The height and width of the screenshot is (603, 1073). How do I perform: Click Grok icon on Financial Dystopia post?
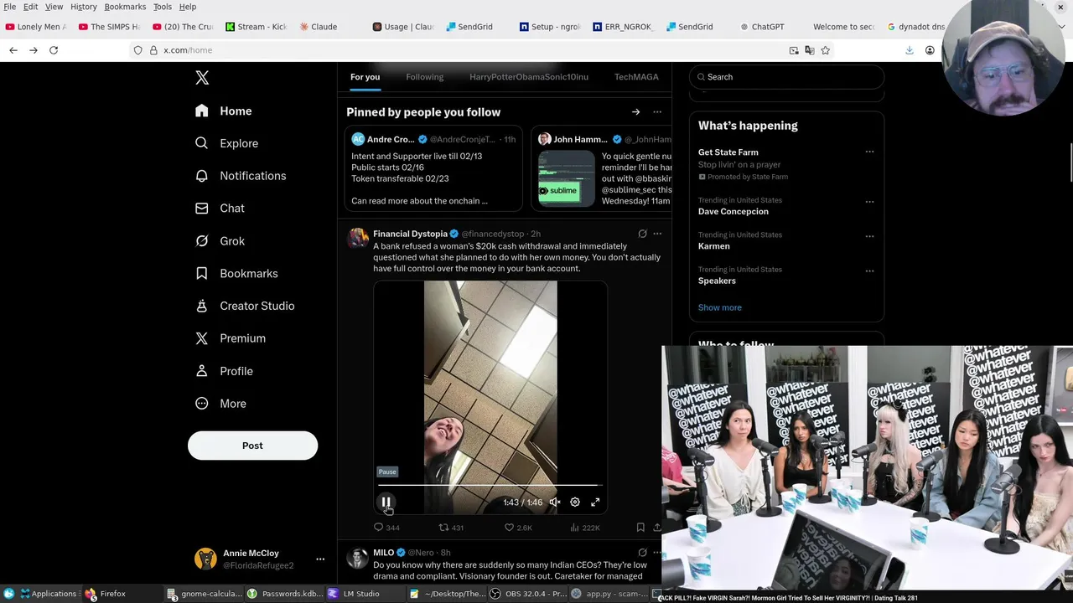(x=642, y=234)
